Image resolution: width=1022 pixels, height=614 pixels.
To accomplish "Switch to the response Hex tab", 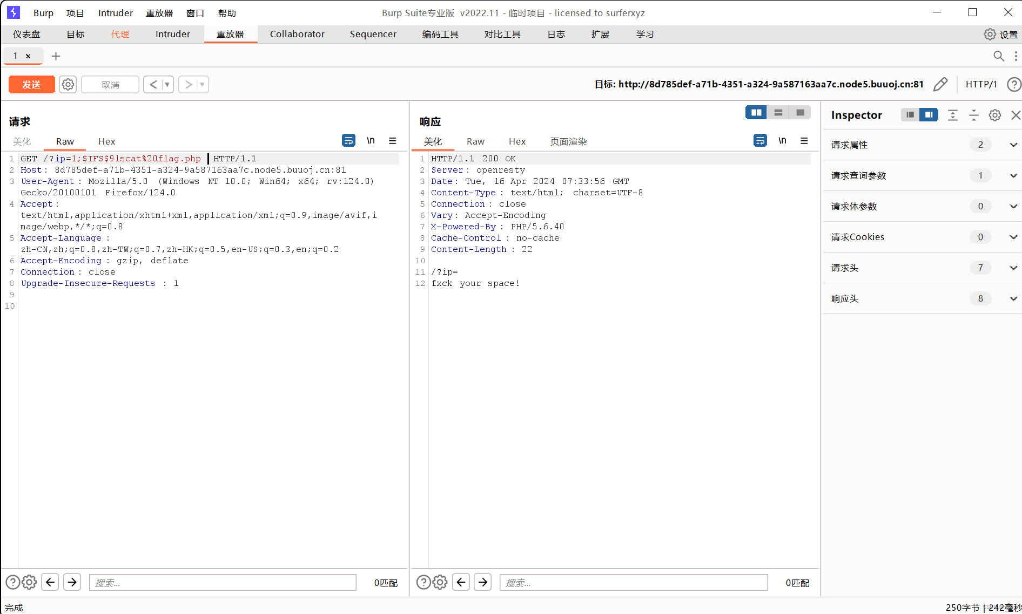I will pyautogui.click(x=517, y=141).
